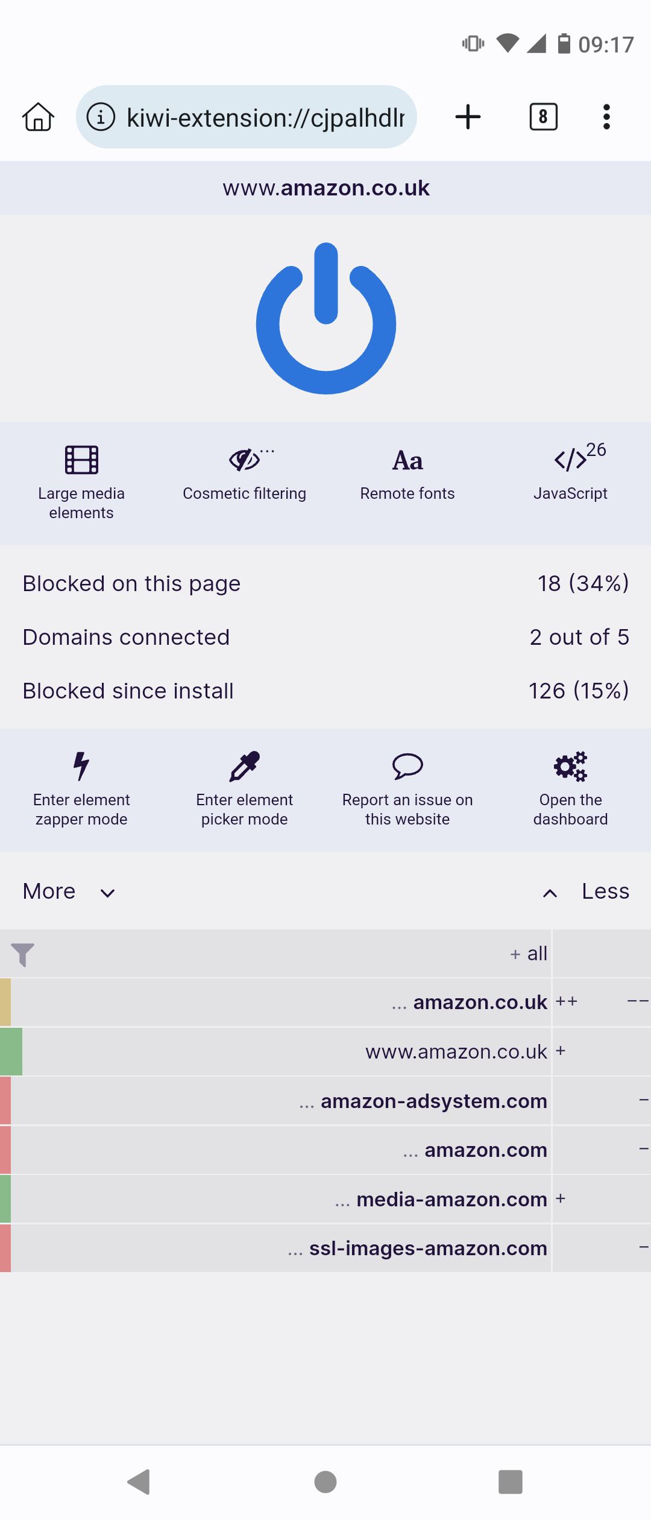
Task: Open a new tab with the plus icon
Action: pyautogui.click(x=468, y=117)
